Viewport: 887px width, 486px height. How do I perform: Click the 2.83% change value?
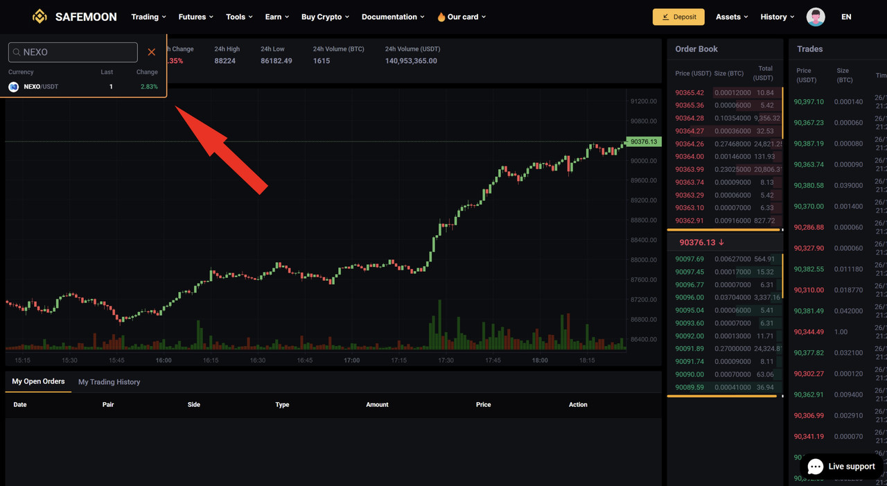point(149,87)
